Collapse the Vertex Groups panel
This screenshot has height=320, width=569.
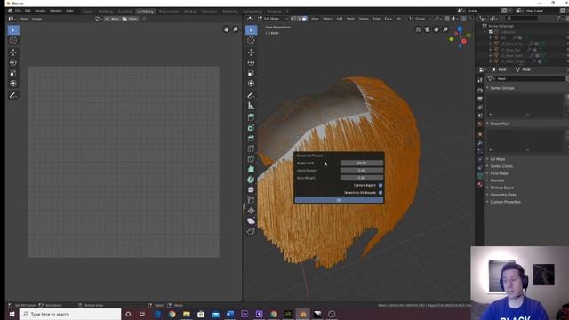pyautogui.click(x=501, y=88)
